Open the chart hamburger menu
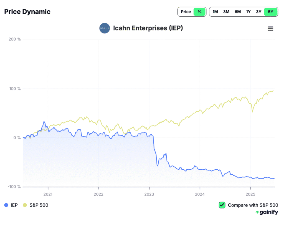The height and width of the screenshot is (226, 284). point(270,28)
